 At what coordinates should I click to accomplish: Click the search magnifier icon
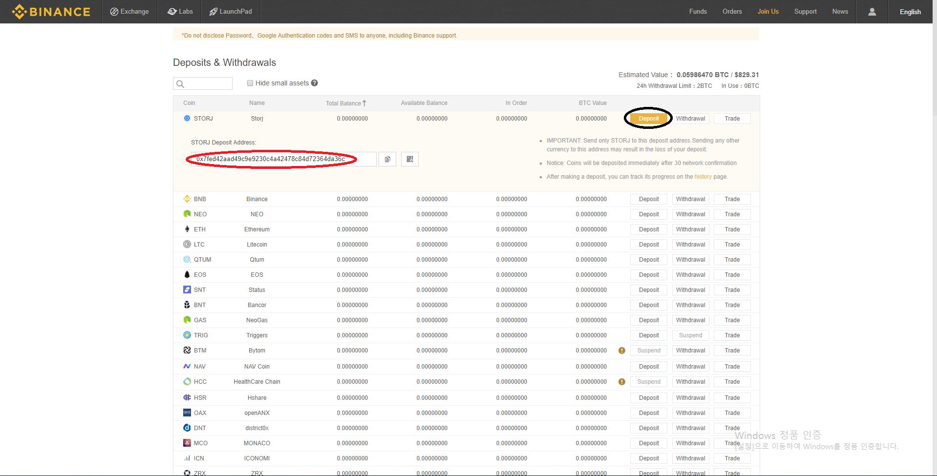[x=180, y=84]
